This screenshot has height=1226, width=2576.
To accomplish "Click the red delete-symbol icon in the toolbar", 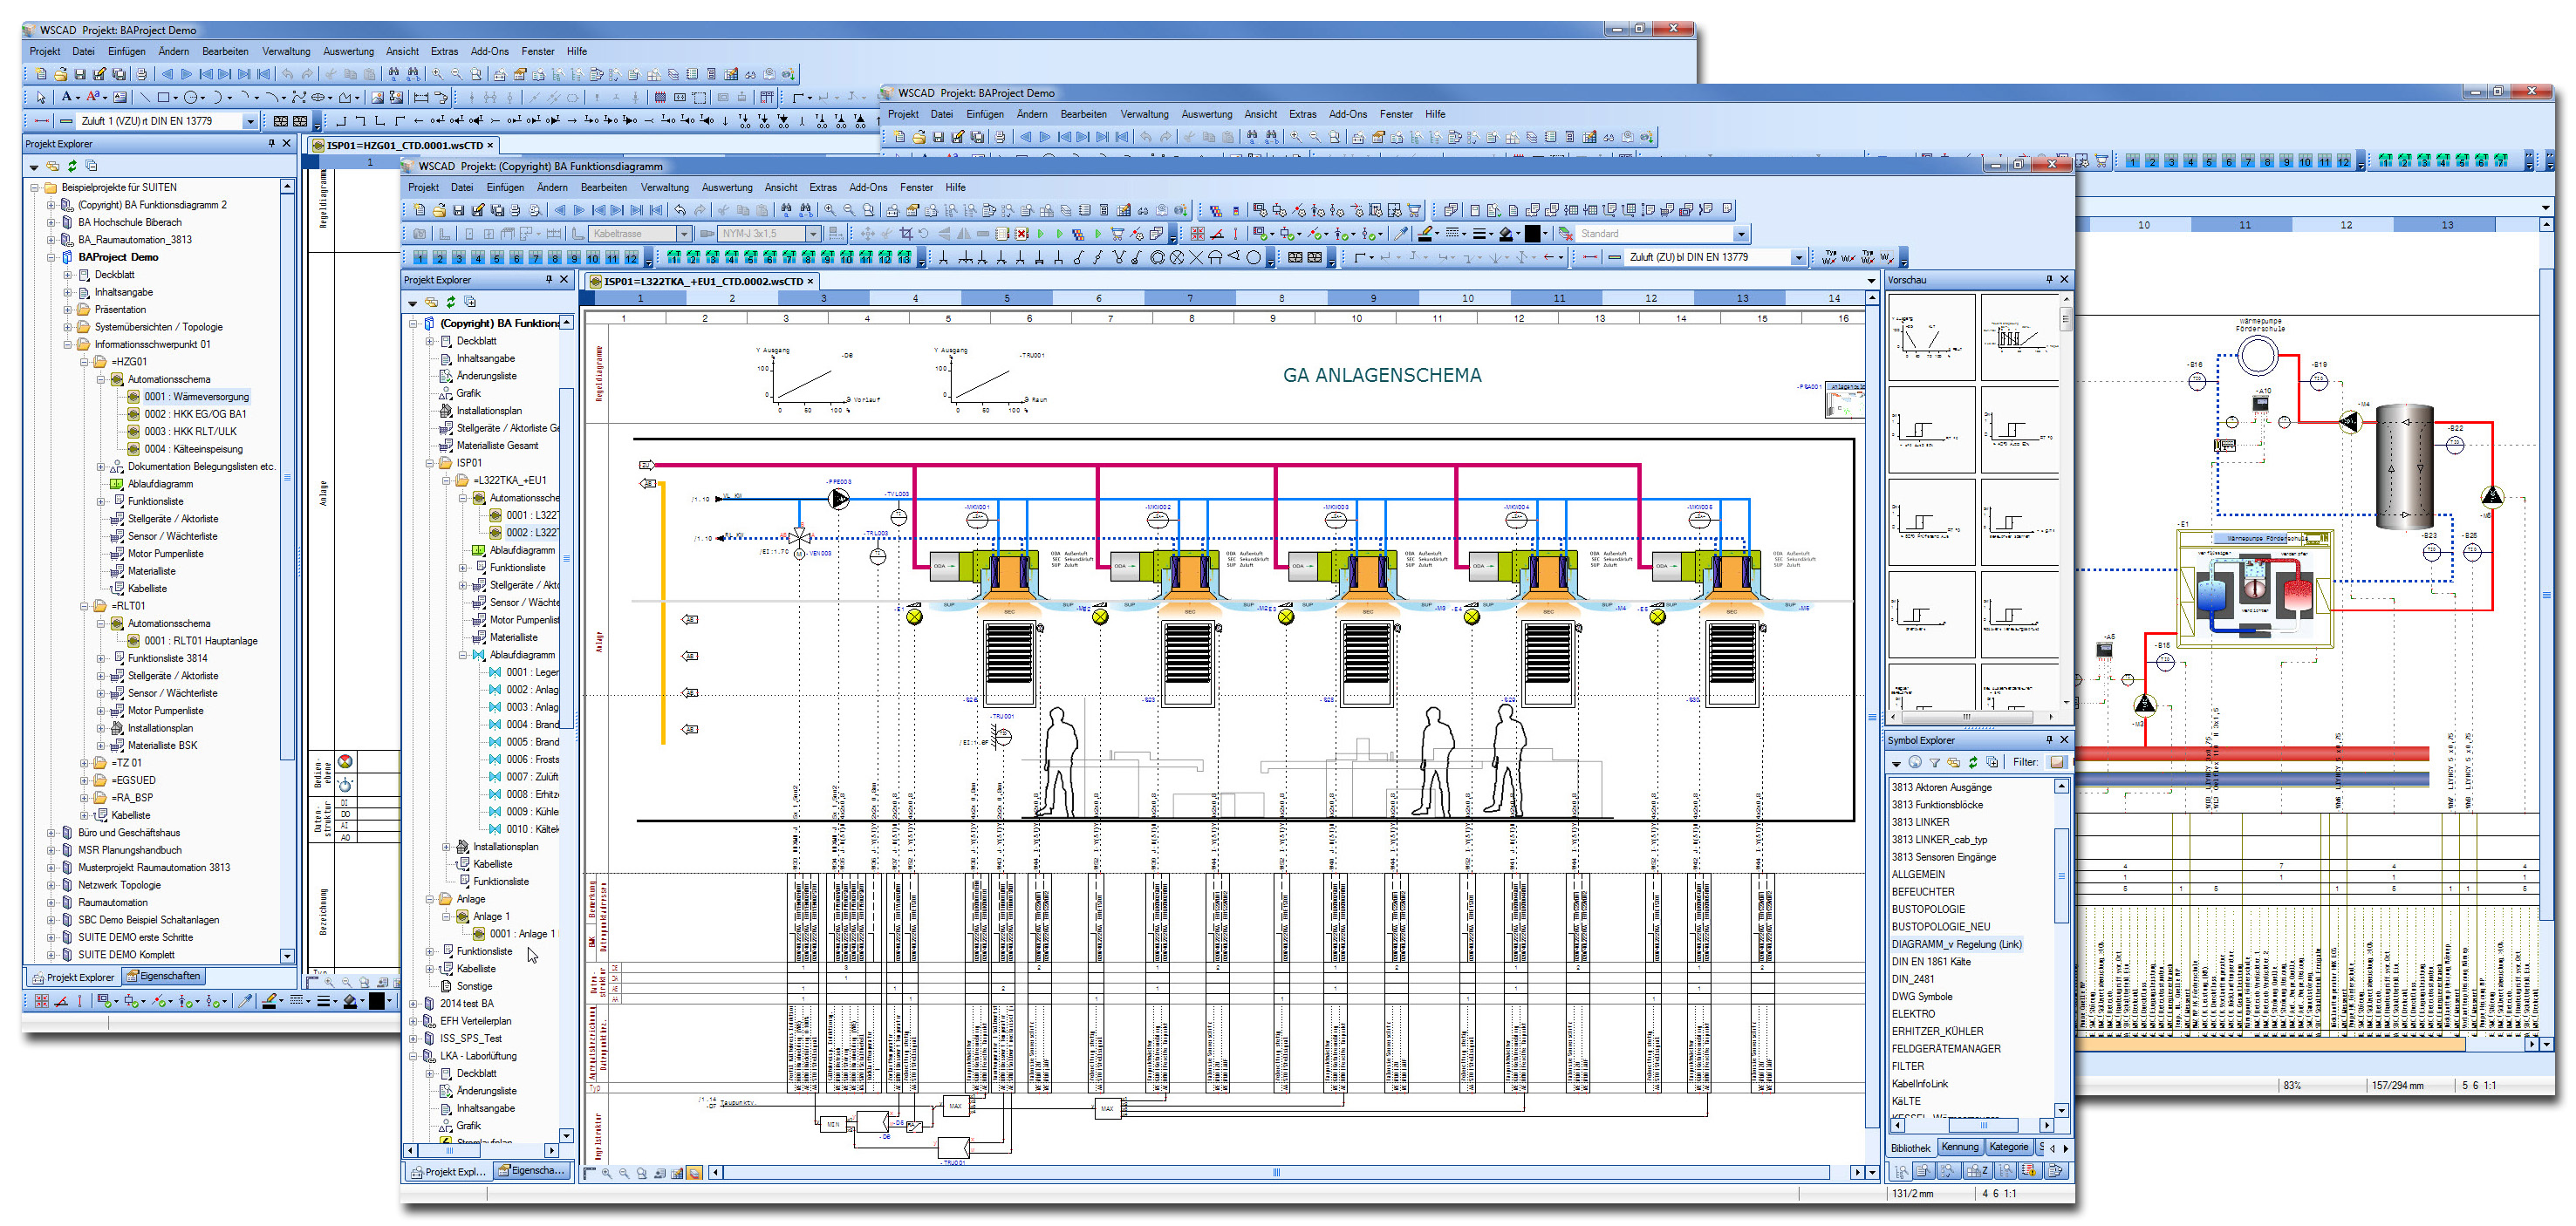I will [1022, 234].
